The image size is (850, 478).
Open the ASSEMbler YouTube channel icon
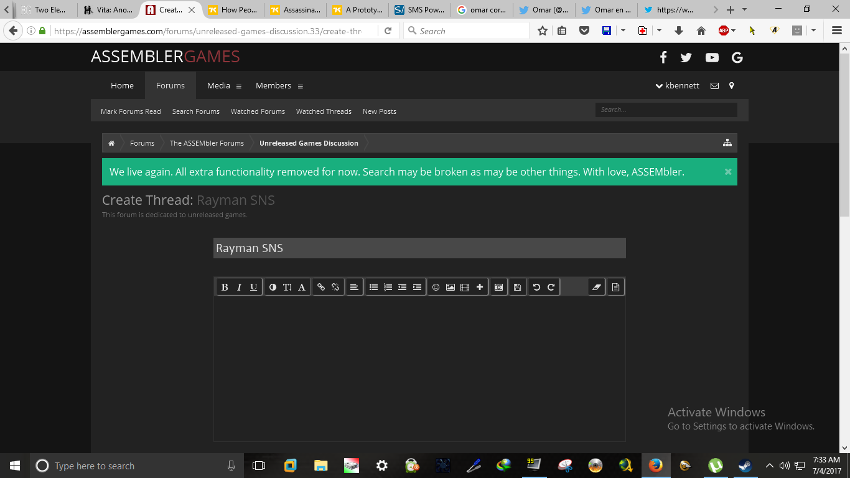(712, 57)
